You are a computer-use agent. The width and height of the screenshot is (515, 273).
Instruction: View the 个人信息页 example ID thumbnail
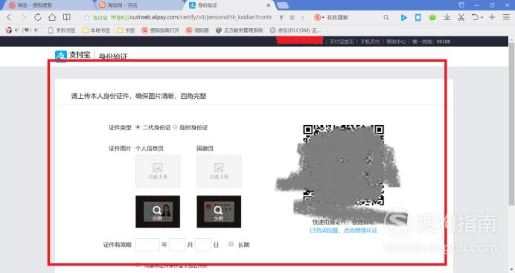[x=158, y=212]
